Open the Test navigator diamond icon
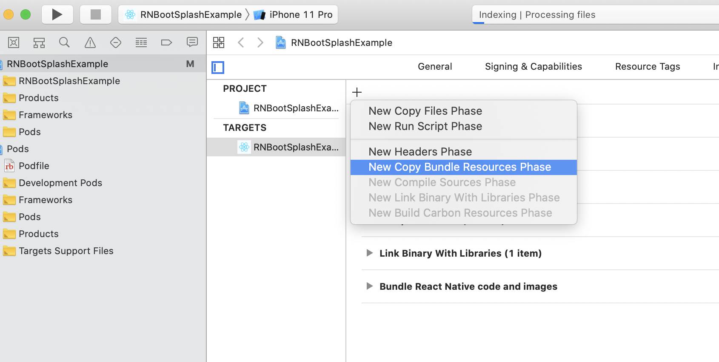Screen dimensions: 719x362 (115, 42)
